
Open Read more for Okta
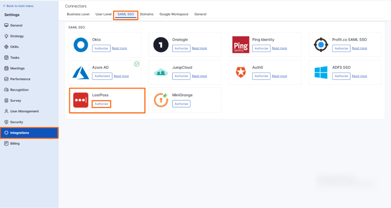[119, 48]
